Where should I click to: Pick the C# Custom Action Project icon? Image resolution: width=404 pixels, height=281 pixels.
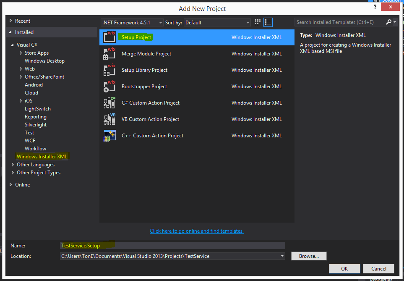109,102
